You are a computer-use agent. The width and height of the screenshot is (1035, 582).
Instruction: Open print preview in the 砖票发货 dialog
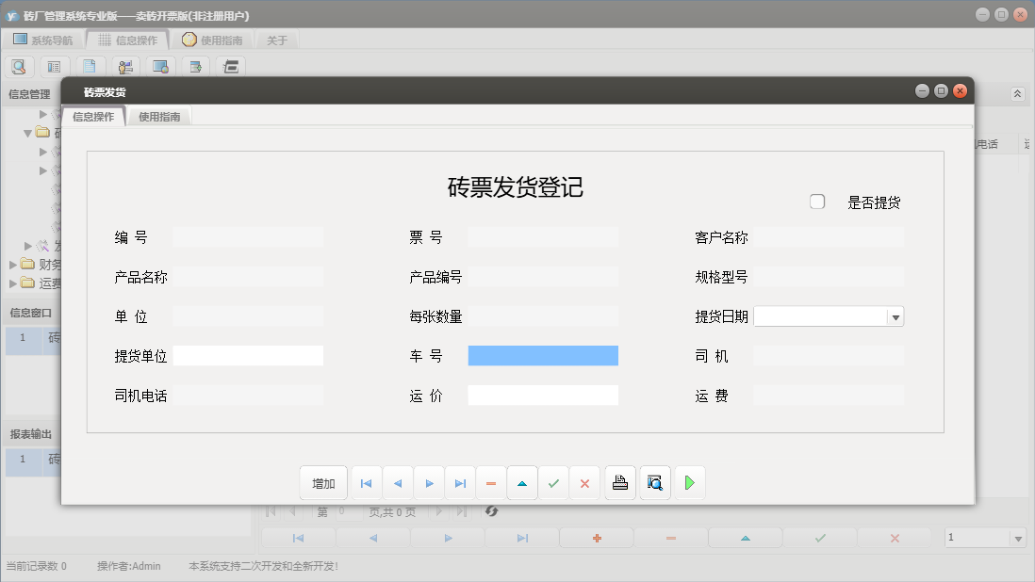654,482
